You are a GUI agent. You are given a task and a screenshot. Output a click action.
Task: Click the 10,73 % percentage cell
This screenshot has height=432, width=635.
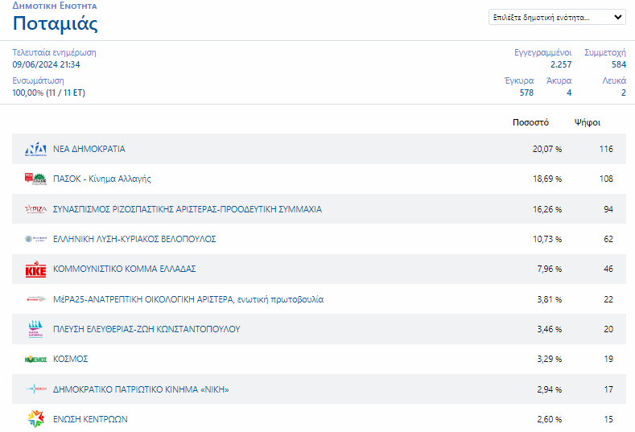547,239
